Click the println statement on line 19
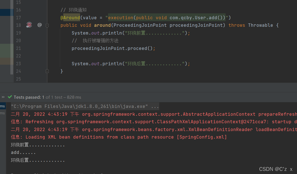The height and width of the screenshot is (174, 297). point(131,33)
